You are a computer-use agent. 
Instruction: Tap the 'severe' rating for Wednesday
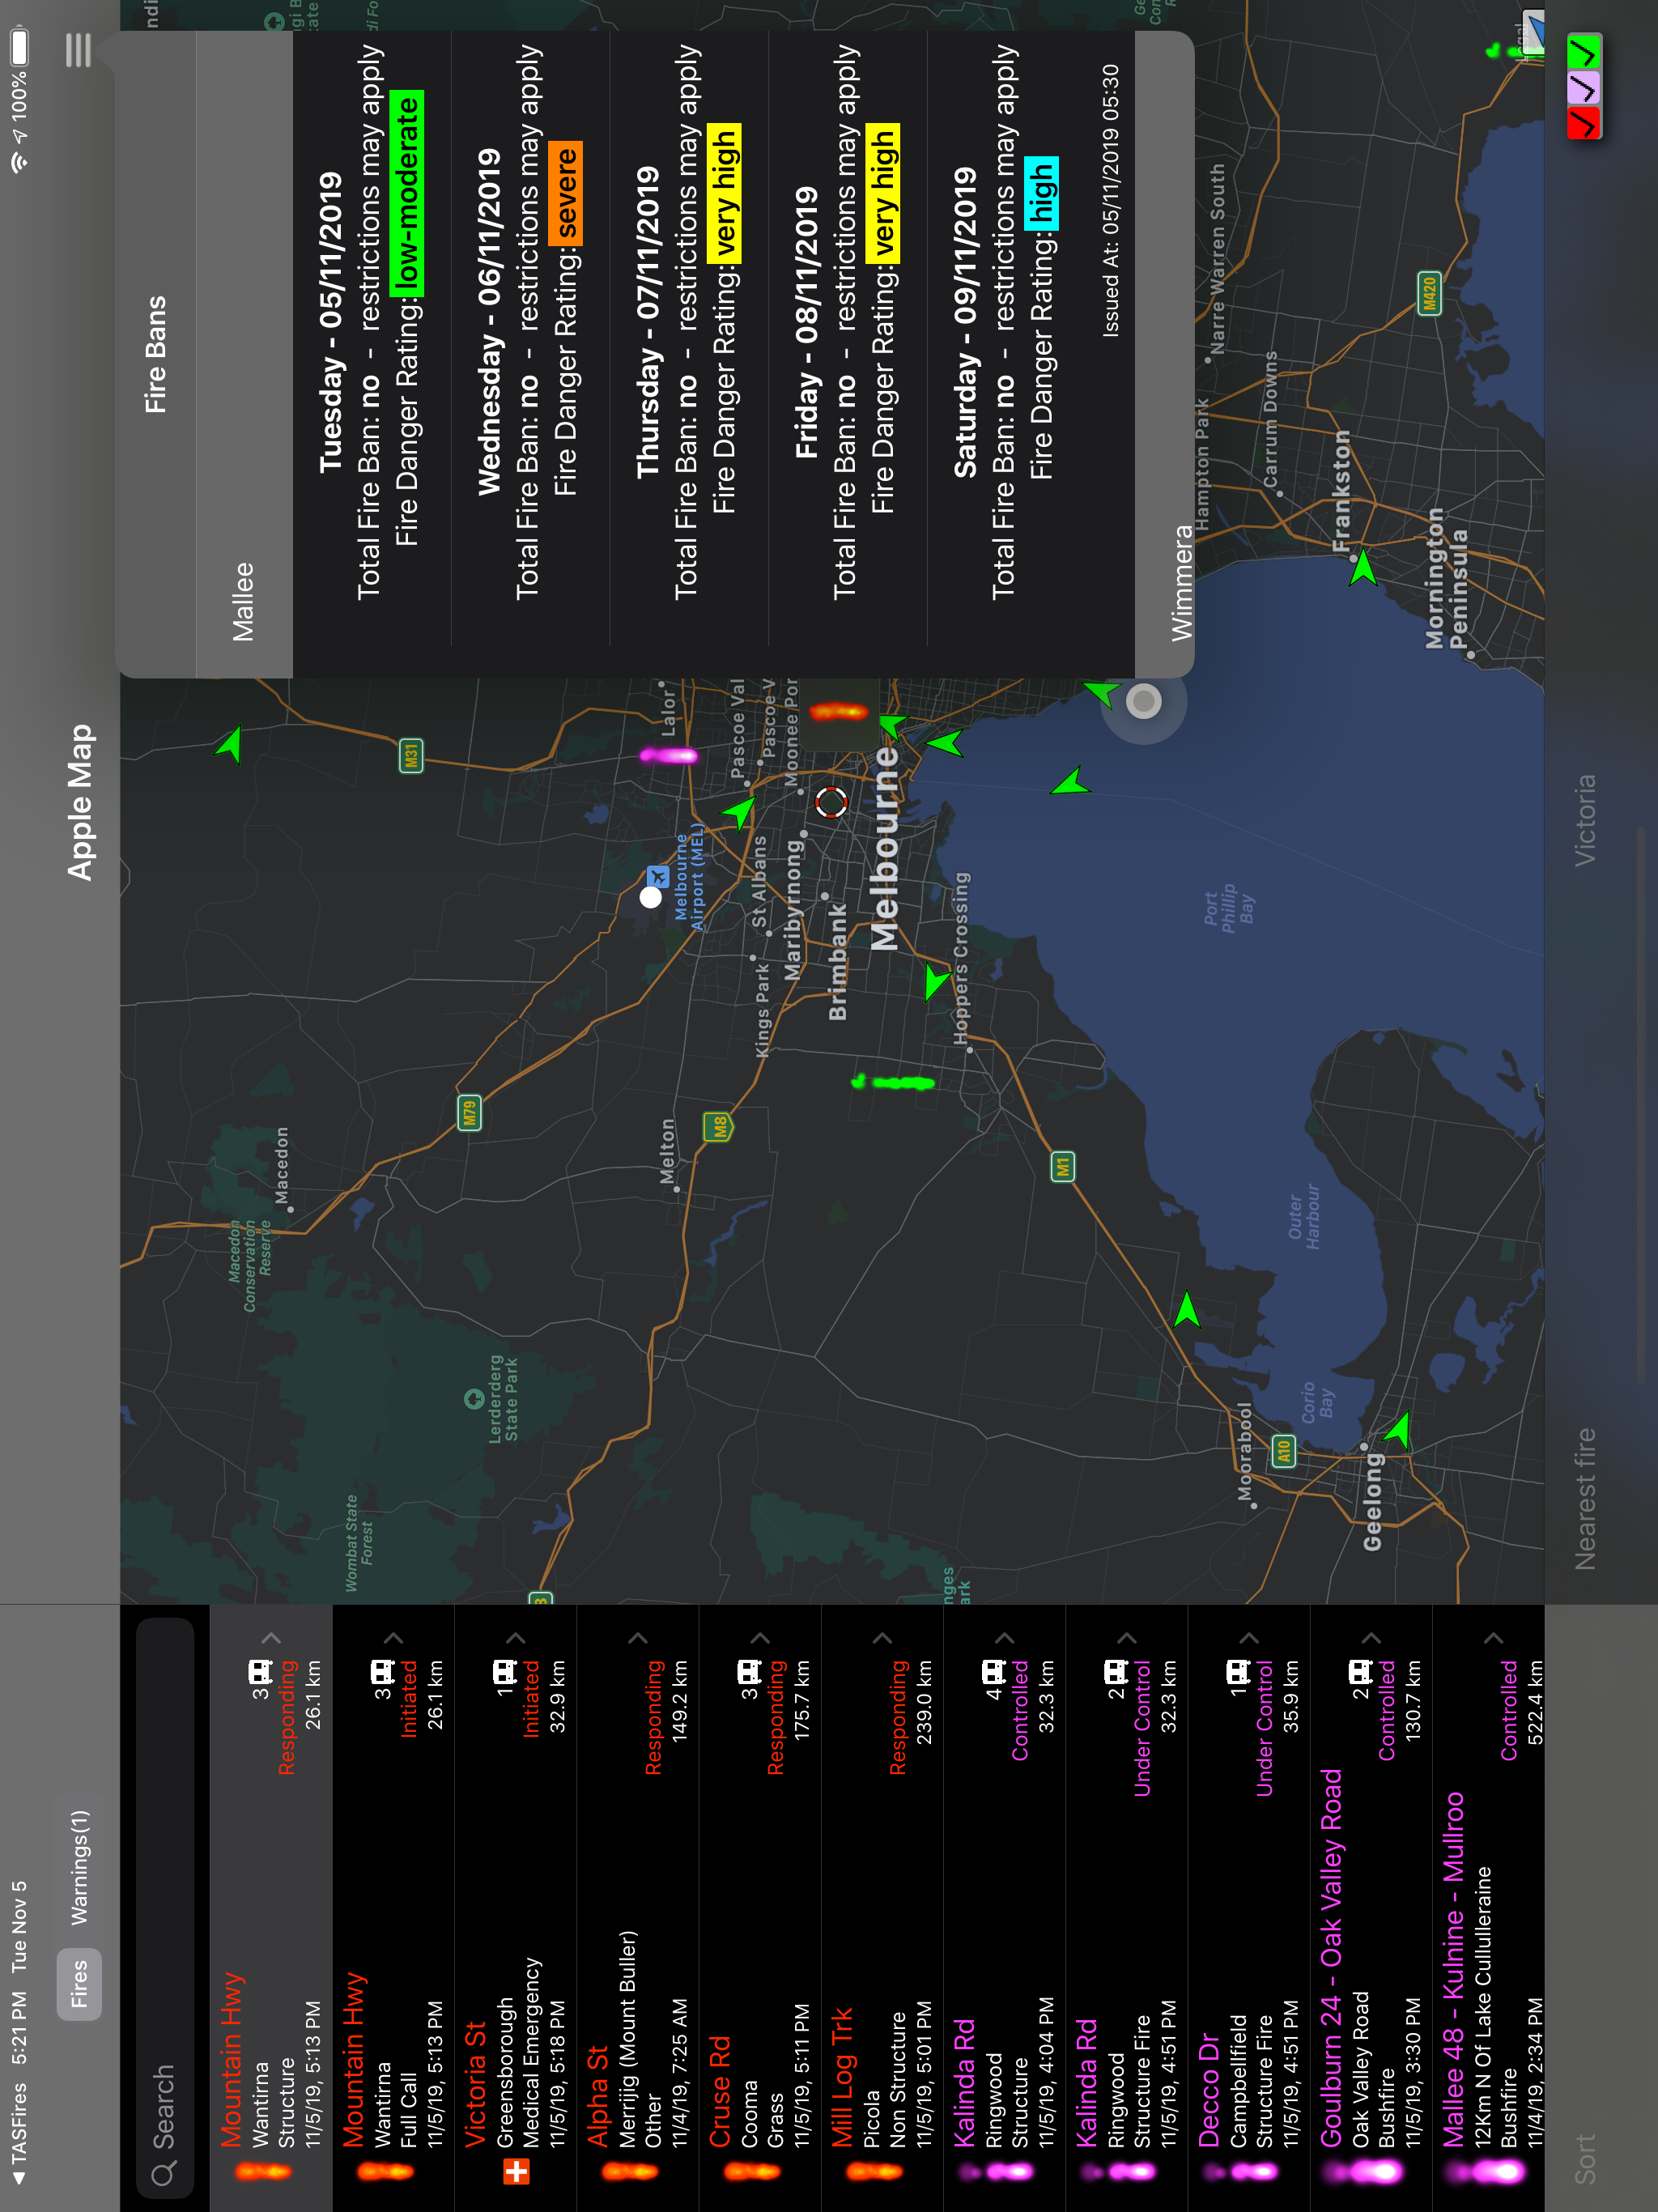click(566, 193)
